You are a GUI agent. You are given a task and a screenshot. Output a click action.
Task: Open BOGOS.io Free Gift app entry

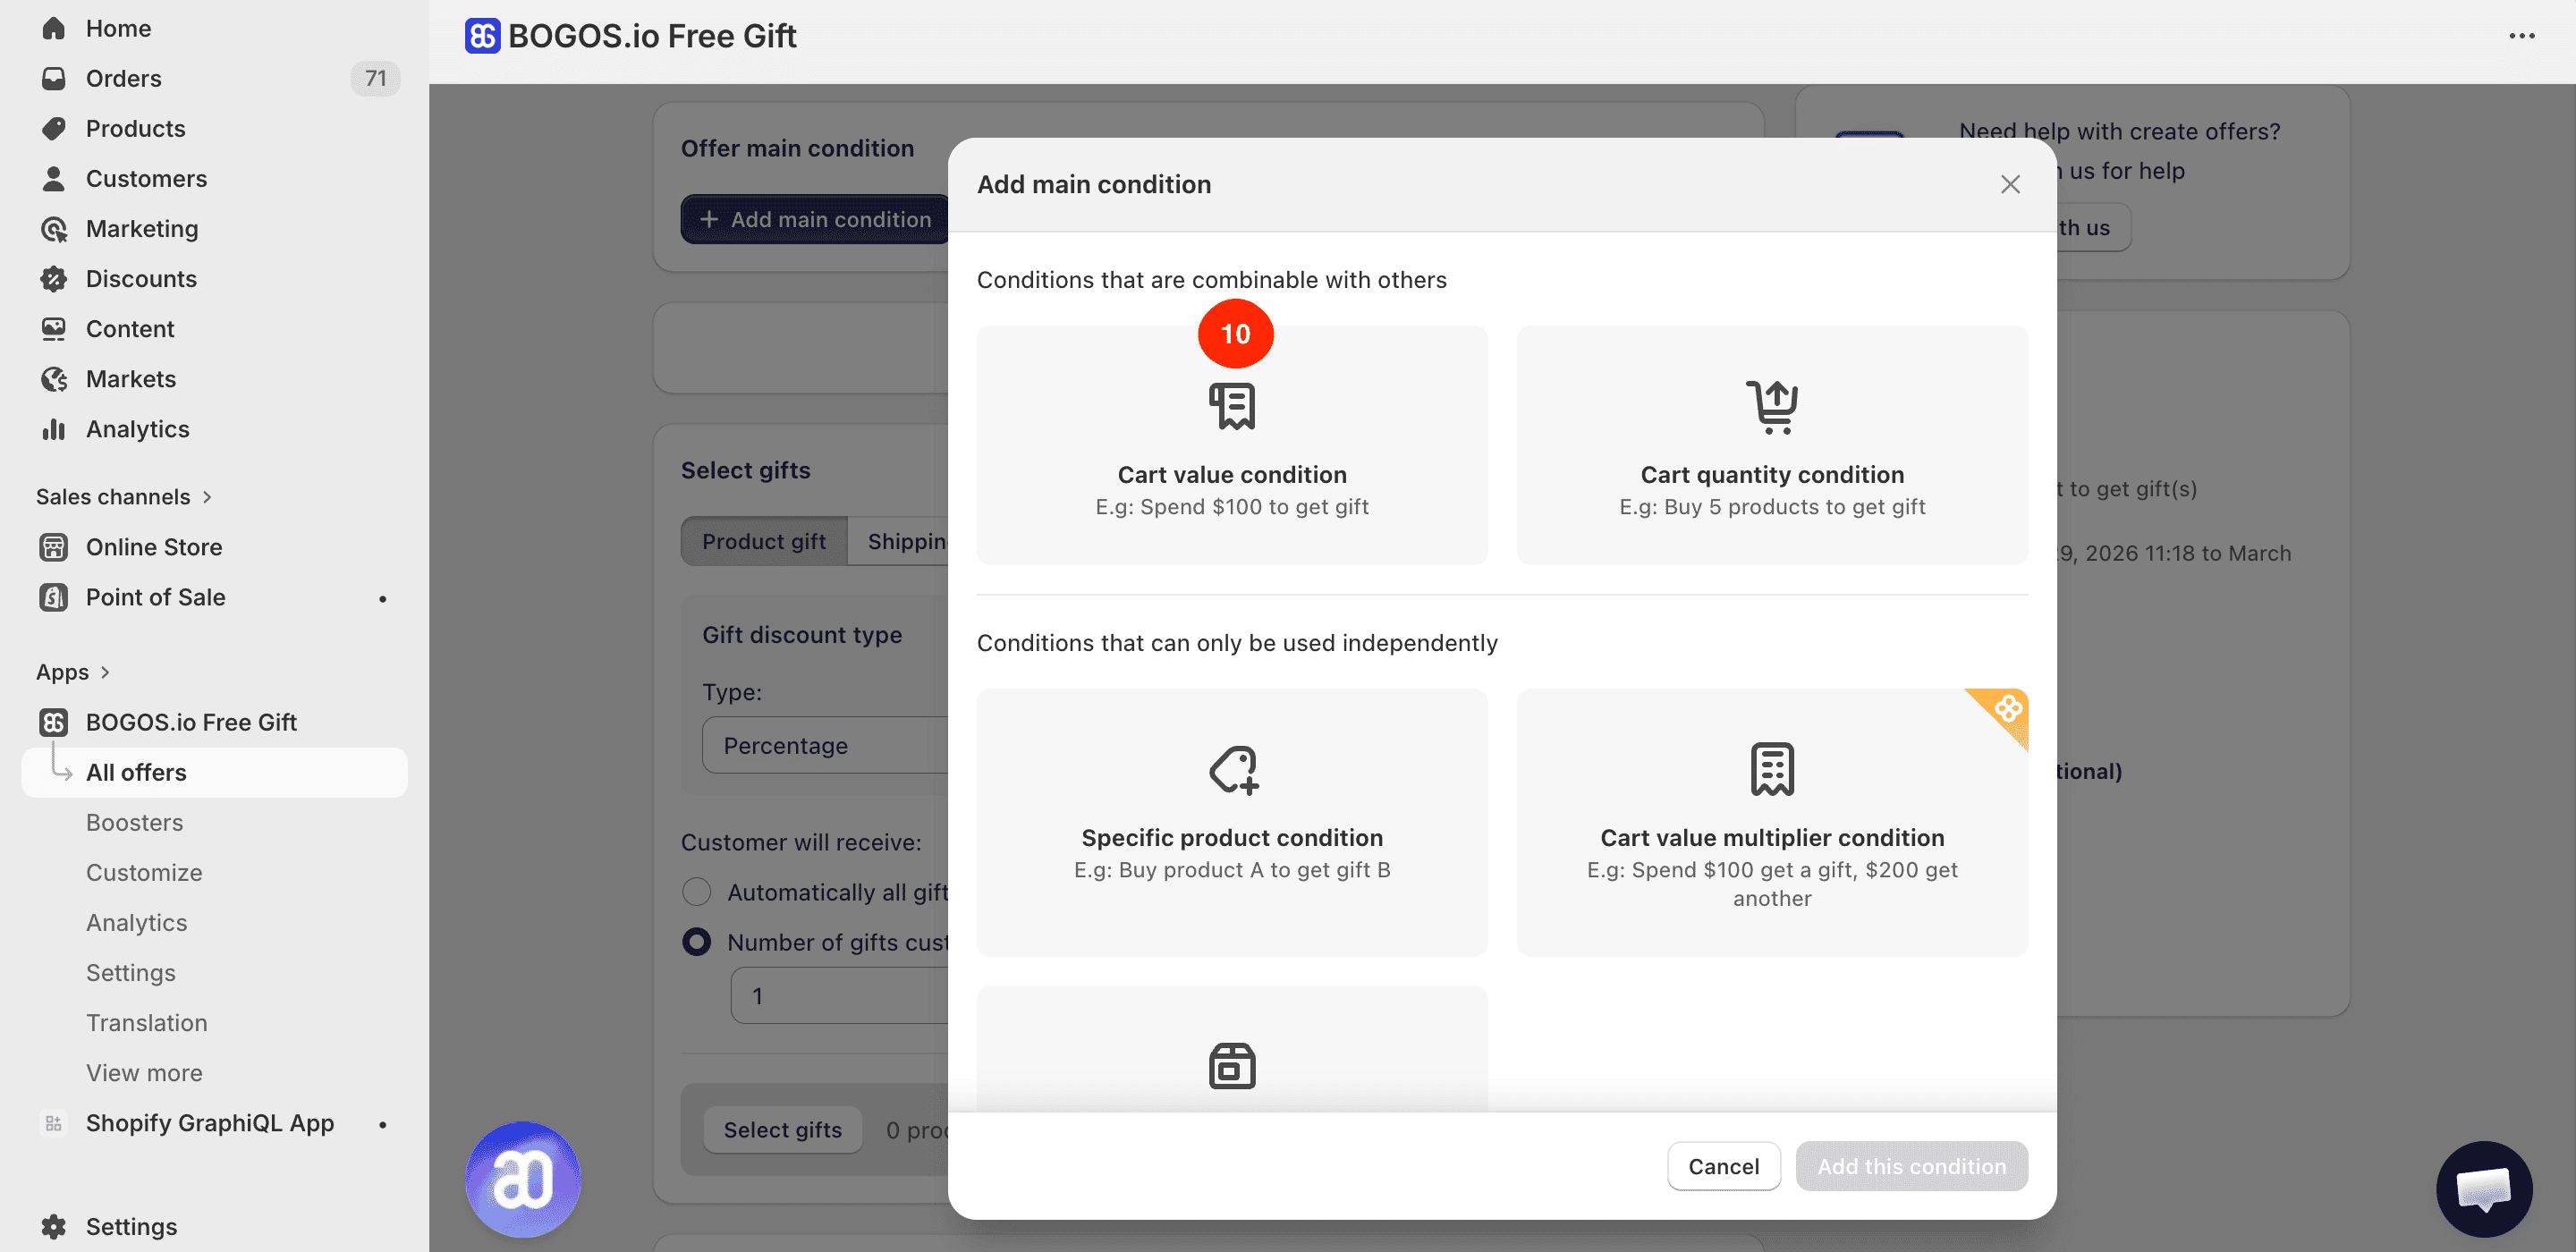[191, 721]
